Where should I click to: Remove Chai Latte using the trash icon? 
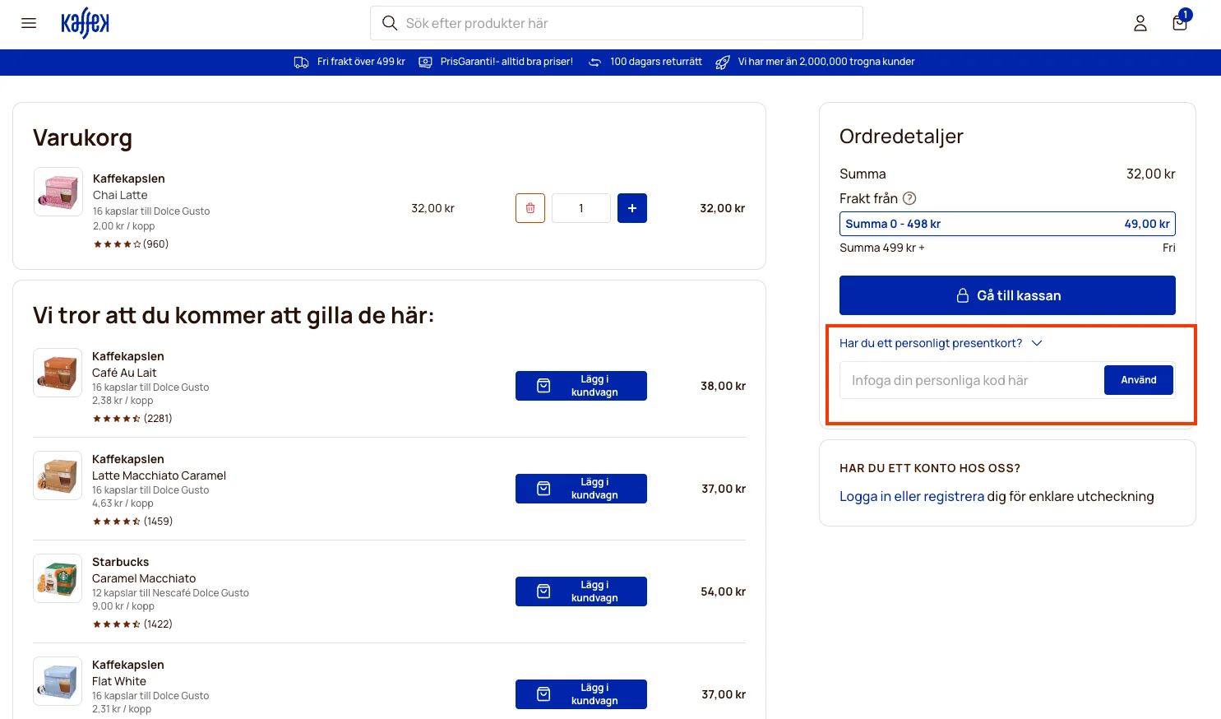click(530, 208)
